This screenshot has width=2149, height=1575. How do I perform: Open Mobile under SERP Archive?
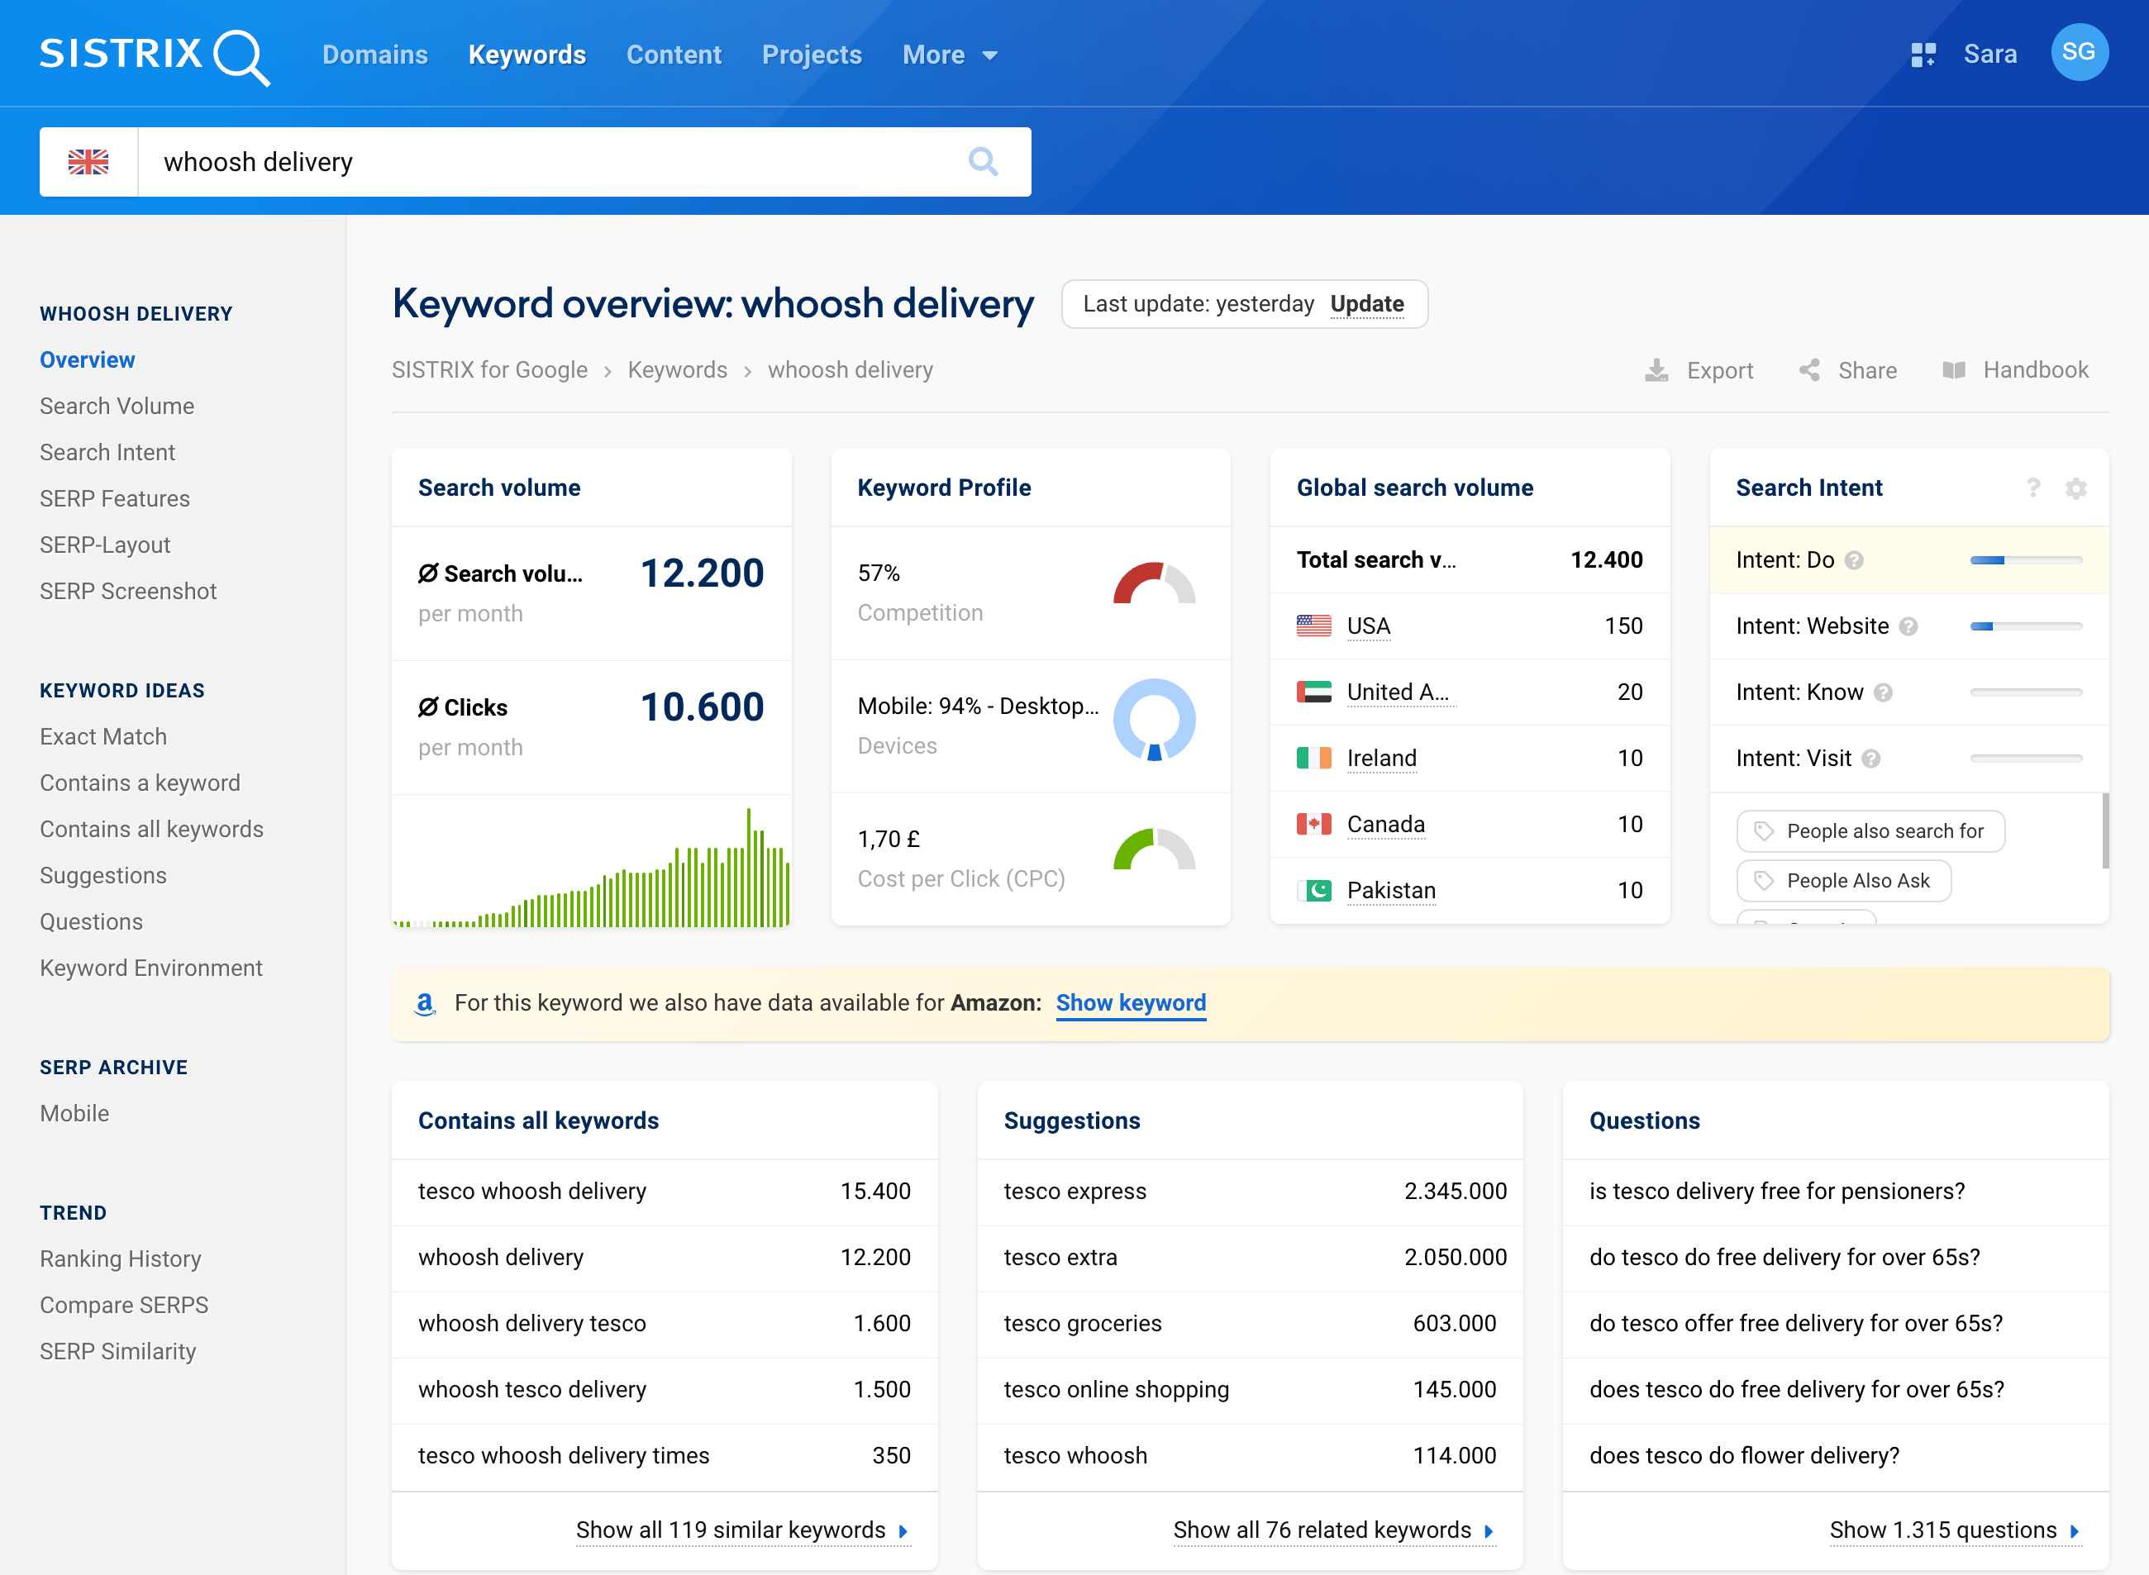point(74,1114)
